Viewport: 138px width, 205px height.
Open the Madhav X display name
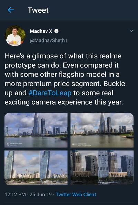coord(41,31)
